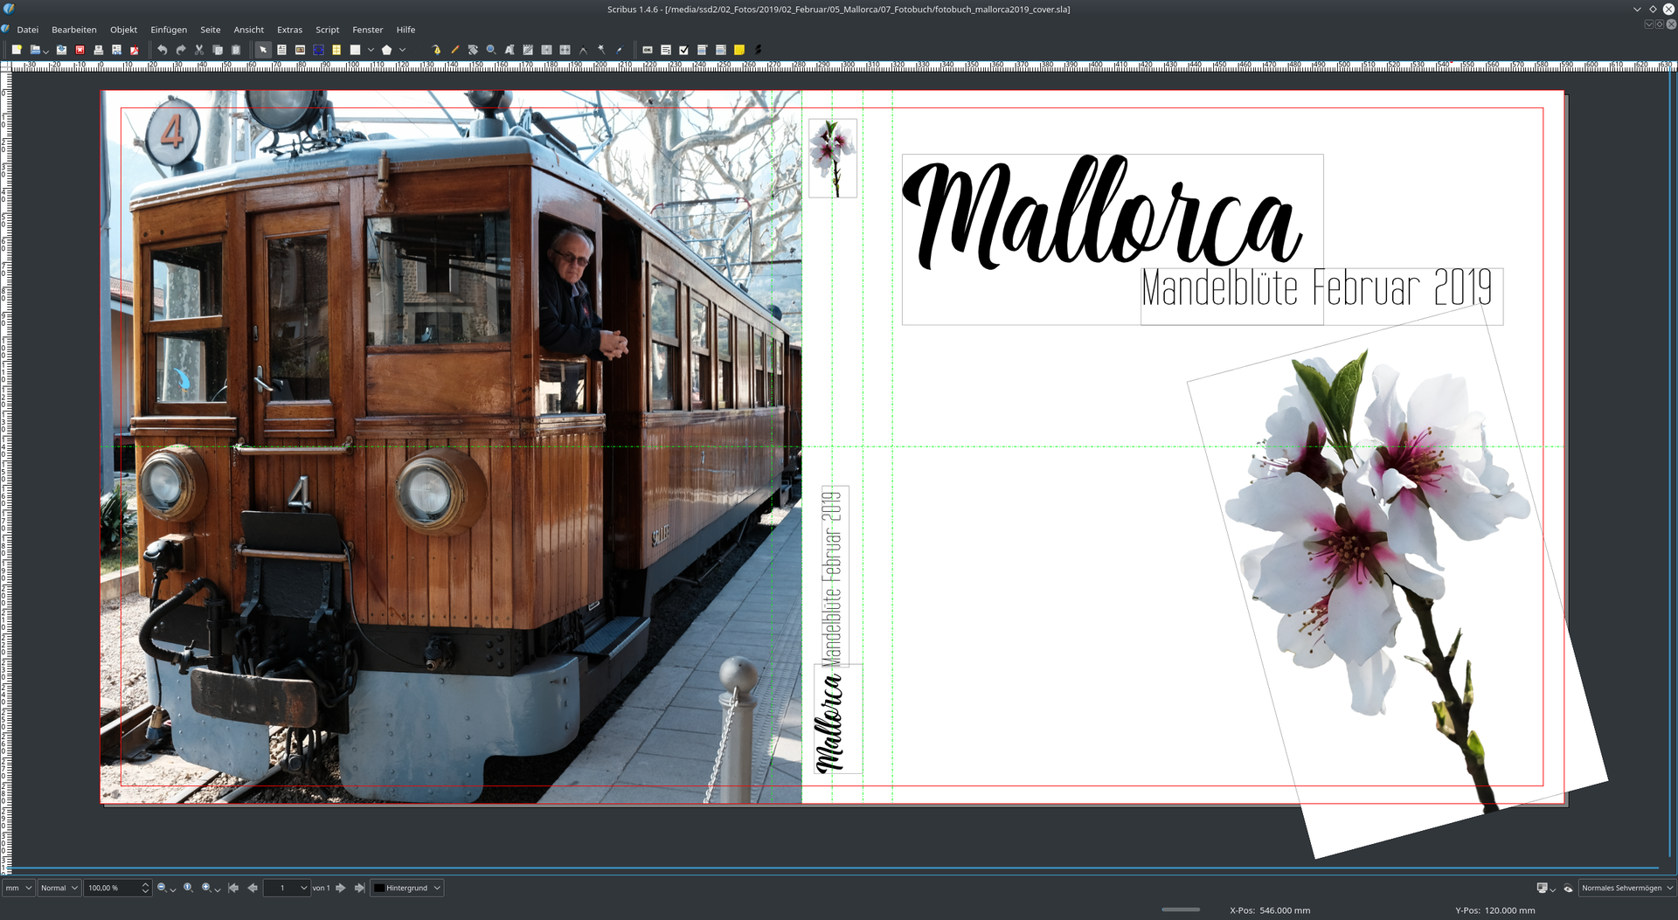Select the text frame tool
The image size is (1678, 920).
point(281,50)
